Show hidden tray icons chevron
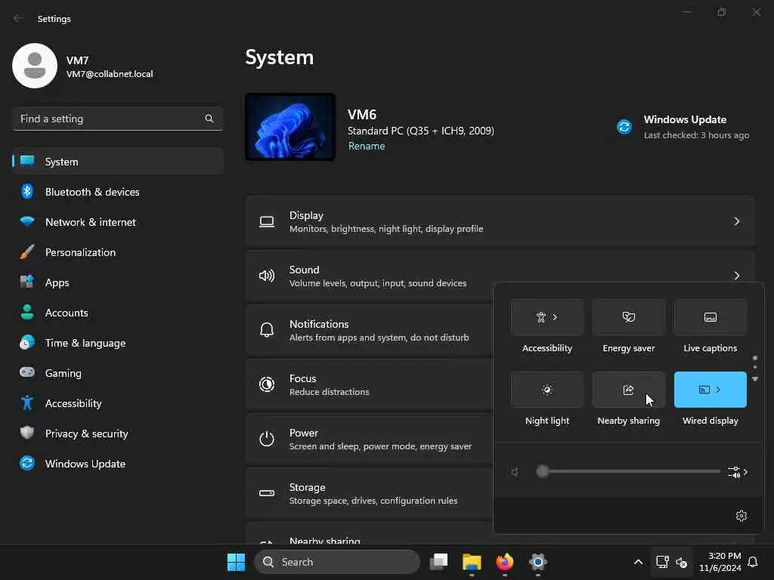This screenshot has height=580, width=774. tap(638, 562)
